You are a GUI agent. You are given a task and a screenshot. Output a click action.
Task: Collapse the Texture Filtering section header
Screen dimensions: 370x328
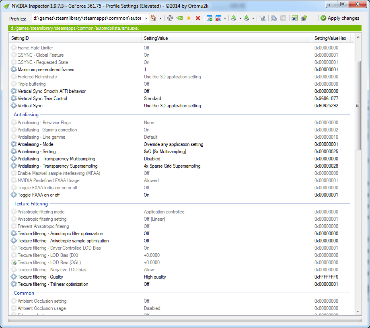coord(31,204)
